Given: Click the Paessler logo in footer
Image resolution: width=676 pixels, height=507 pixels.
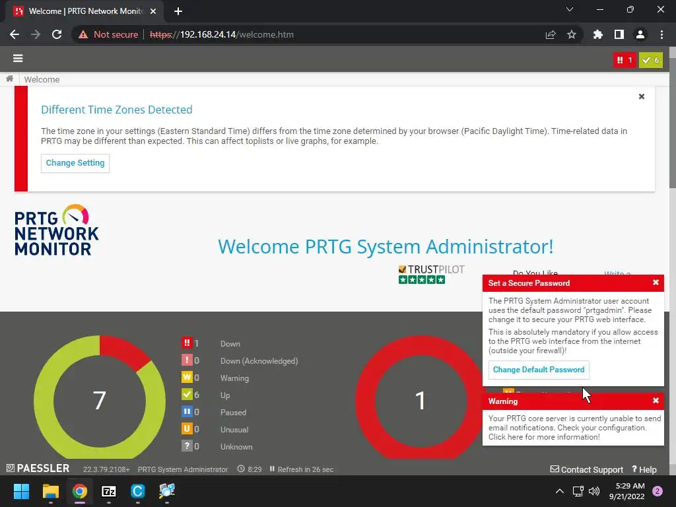Looking at the screenshot, I should 38,469.
